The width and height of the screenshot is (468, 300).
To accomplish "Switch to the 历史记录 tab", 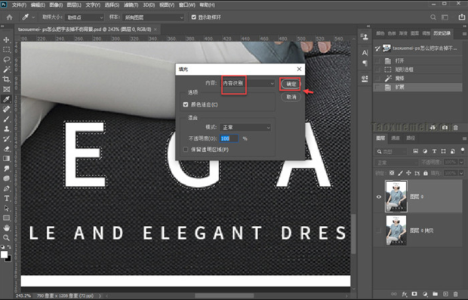I will 442,33.
